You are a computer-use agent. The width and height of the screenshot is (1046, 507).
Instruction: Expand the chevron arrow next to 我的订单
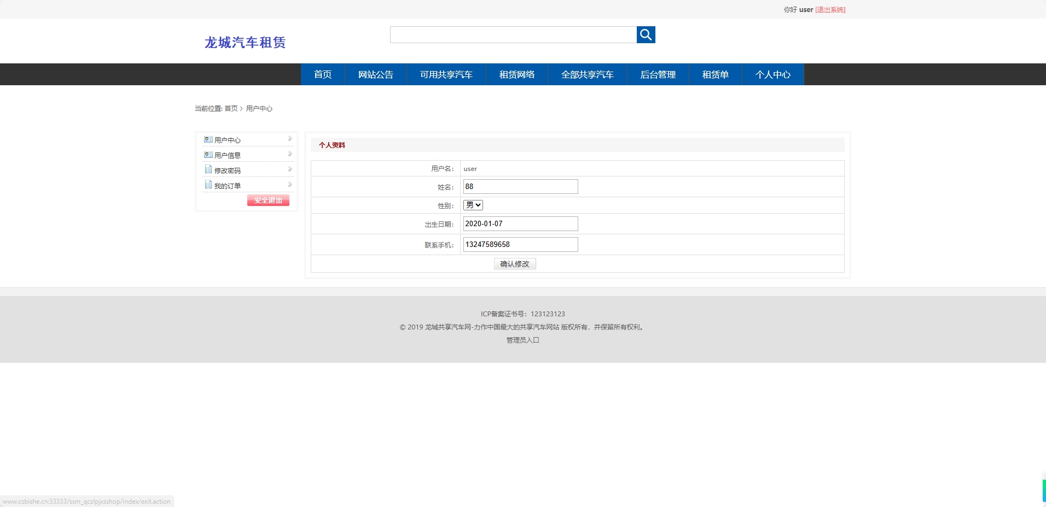pyautogui.click(x=289, y=184)
